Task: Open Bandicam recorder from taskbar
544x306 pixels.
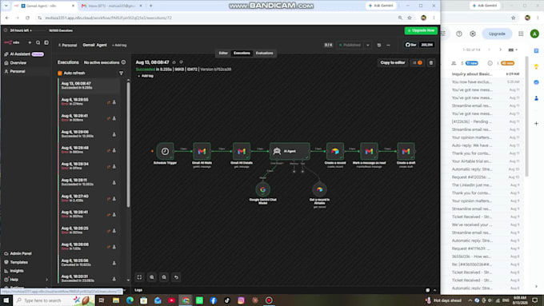Action: point(269,300)
